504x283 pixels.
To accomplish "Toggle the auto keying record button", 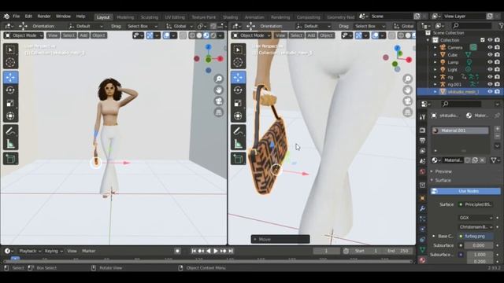I will click(177, 251).
